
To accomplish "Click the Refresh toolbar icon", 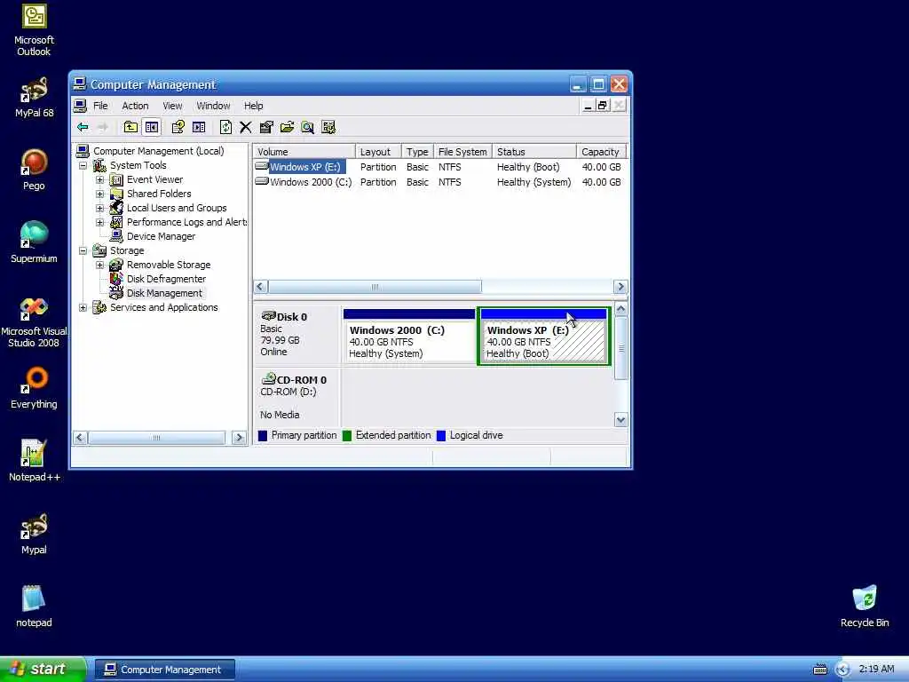I will 225,127.
